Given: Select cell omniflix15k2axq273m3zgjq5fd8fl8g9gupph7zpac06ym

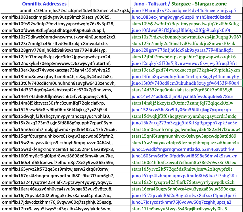Looking at the screenshot, I should [66, 123].
